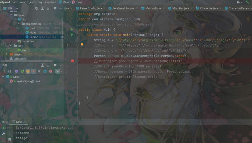Image resolution: width=252 pixels, height=143 pixels.
Task: Select main(String[]): void in structure panel
Action: (x=29, y=81)
